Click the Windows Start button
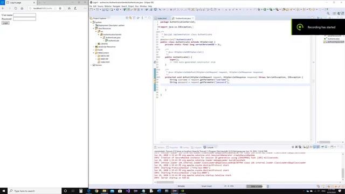 [x=4, y=191]
